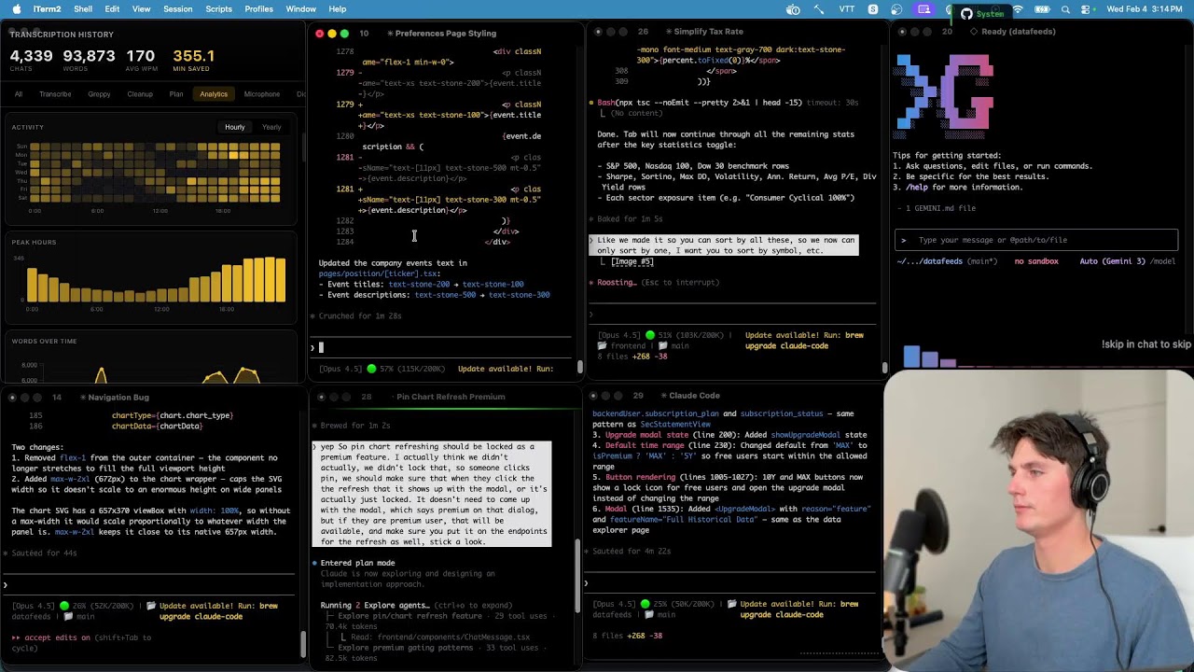The height and width of the screenshot is (672, 1194).
Task: Open the Shell menu
Action: click(83, 9)
